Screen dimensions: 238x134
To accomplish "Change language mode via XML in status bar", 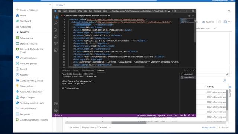I will point(181,115).
